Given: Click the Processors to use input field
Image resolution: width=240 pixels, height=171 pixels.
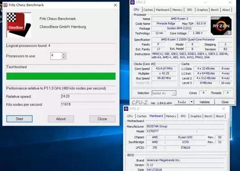Looking at the screenshot, I should pyautogui.click(x=56, y=56).
